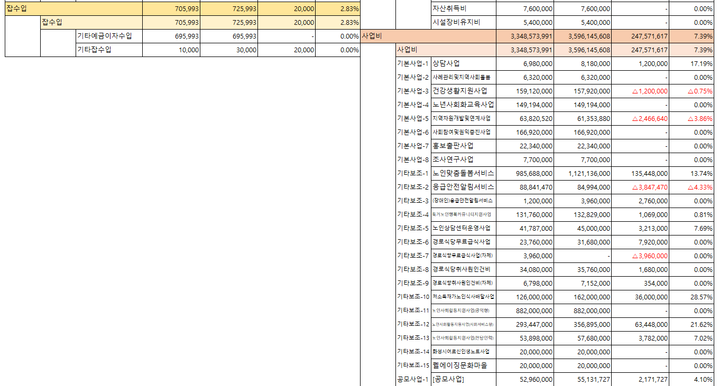Click the 건강생활지원사업 cell

464,91
